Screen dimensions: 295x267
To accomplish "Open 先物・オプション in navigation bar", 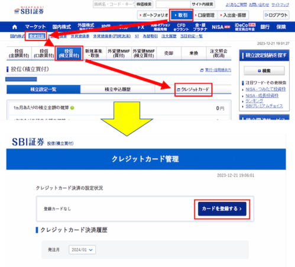I will pos(160,27).
